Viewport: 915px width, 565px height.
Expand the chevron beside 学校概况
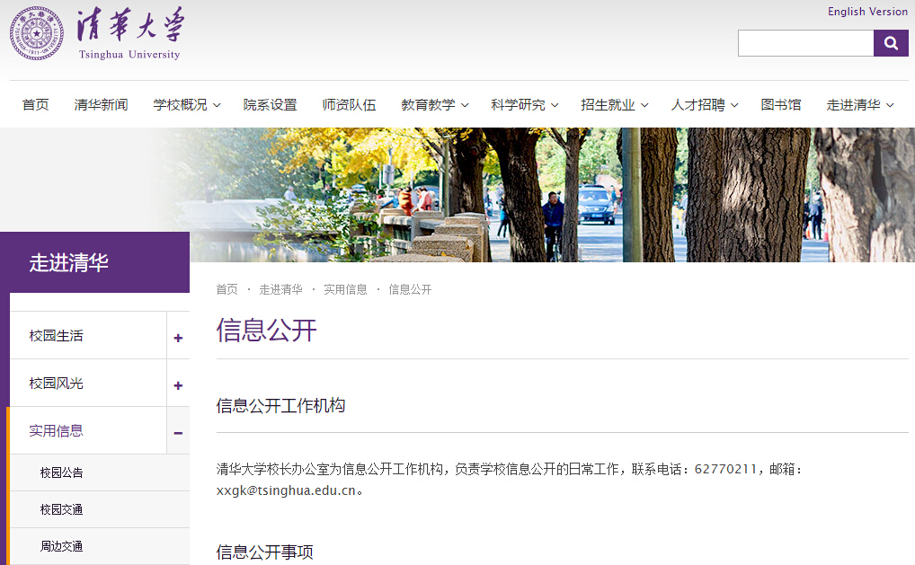(x=217, y=105)
